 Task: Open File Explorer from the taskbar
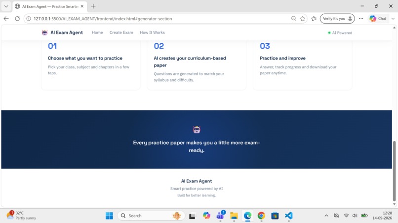234,216
